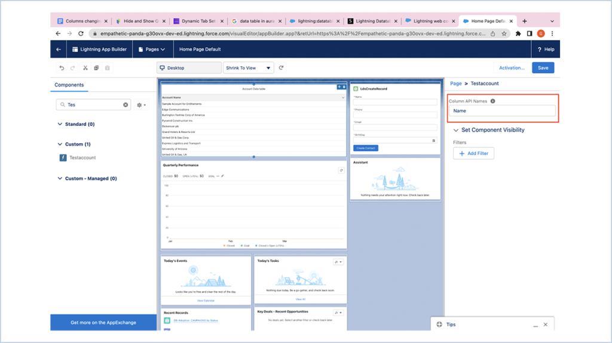
Task: Share this page from the address bar
Action: (x=493, y=33)
